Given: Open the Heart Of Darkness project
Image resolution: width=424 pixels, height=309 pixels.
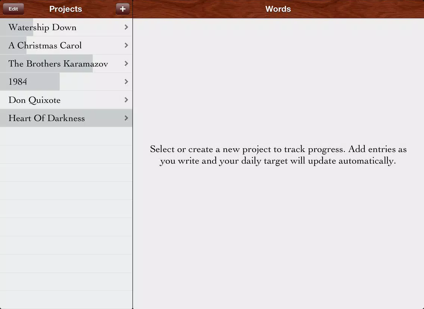Looking at the screenshot, I should tap(66, 118).
